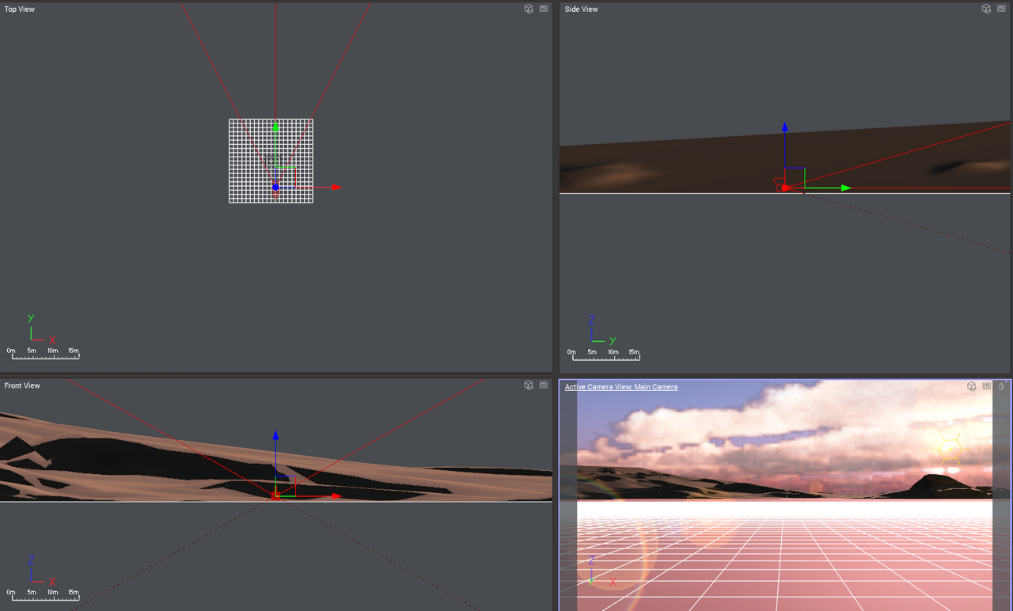Maximize the Front View viewport
This screenshot has width=1013, height=611.
[544, 385]
